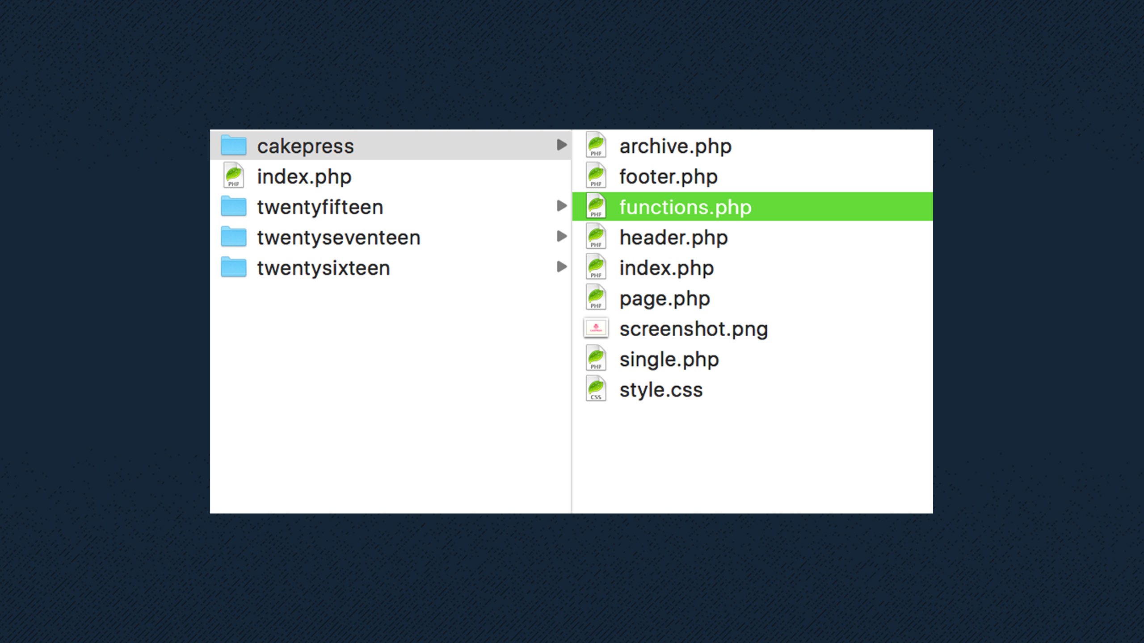Screen dimensions: 1144x643
Task: Select the screenshot.png file name
Action: coord(693,329)
